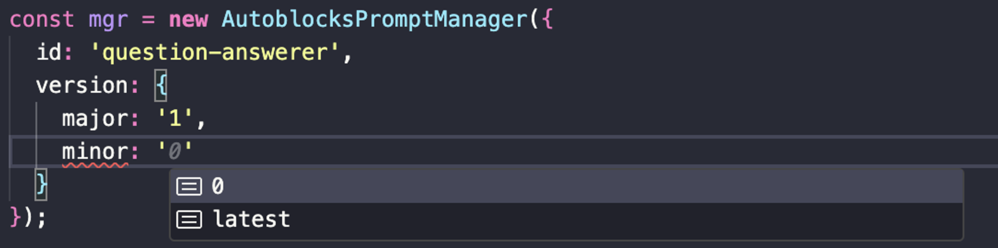Click the icon beside the '0' suggestion
This screenshot has width=998, height=248.
[x=189, y=187]
